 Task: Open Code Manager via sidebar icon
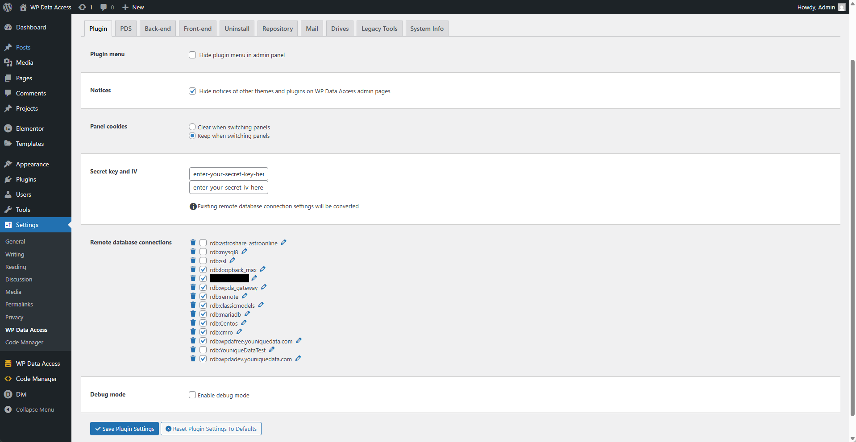click(x=8, y=379)
